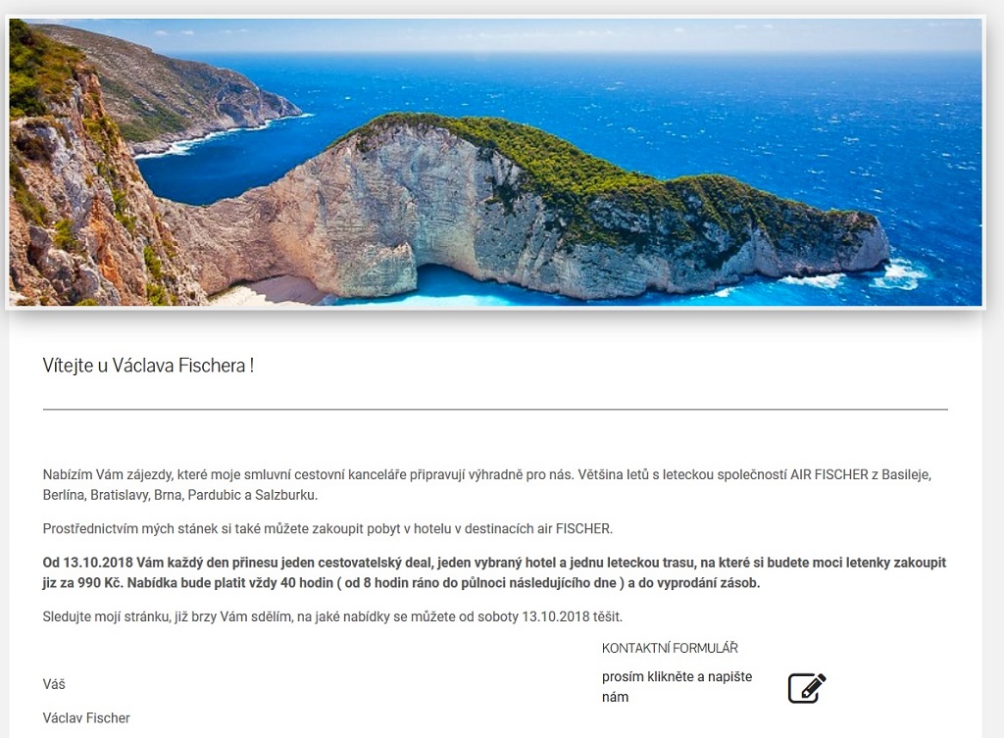Screen dimensions: 1004x738
Task: Click the horizontal divider under the heading
Action: tap(495, 409)
